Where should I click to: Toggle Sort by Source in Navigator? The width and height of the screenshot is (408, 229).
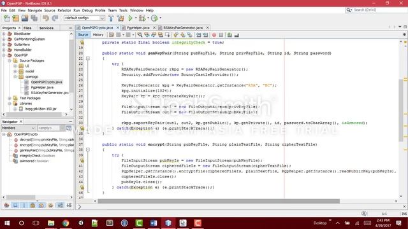[69, 205]
